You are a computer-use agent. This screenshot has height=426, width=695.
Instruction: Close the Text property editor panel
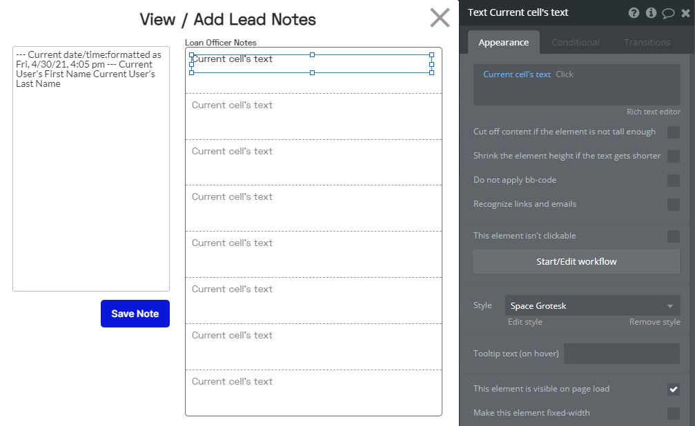(685, 13)
